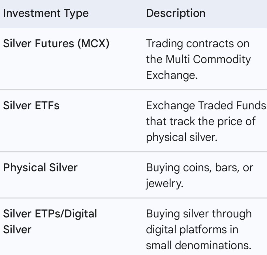Select the Silver Futures (MCX) row label
The width and height of the screenshot is (267, 255).
56,44
